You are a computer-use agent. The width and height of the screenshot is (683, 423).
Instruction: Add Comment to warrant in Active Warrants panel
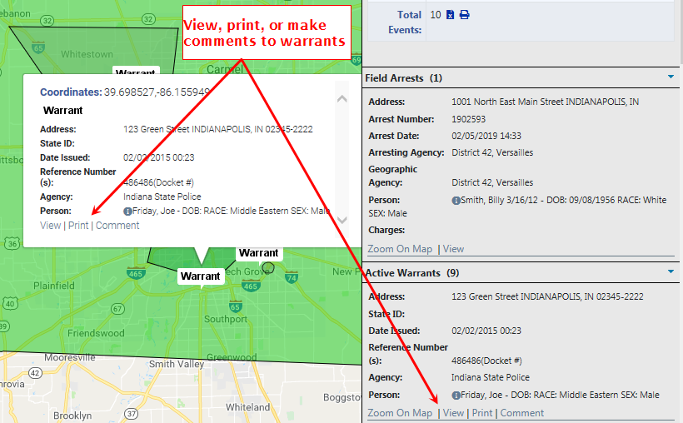521,413
